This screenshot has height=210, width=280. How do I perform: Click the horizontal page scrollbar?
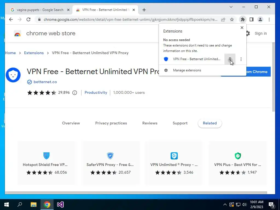tap(136, 193)
